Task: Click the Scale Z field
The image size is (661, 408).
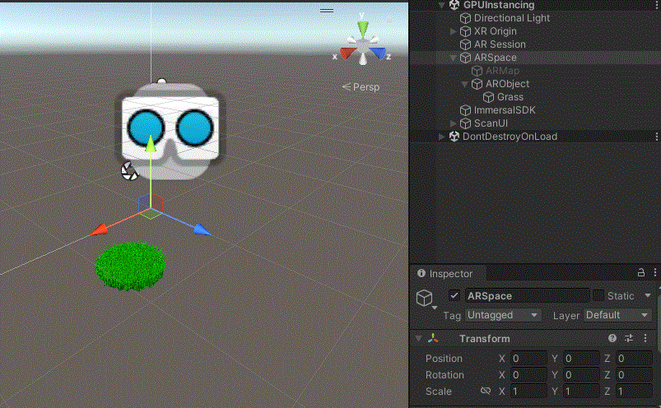Action: (x=634, y=392)
